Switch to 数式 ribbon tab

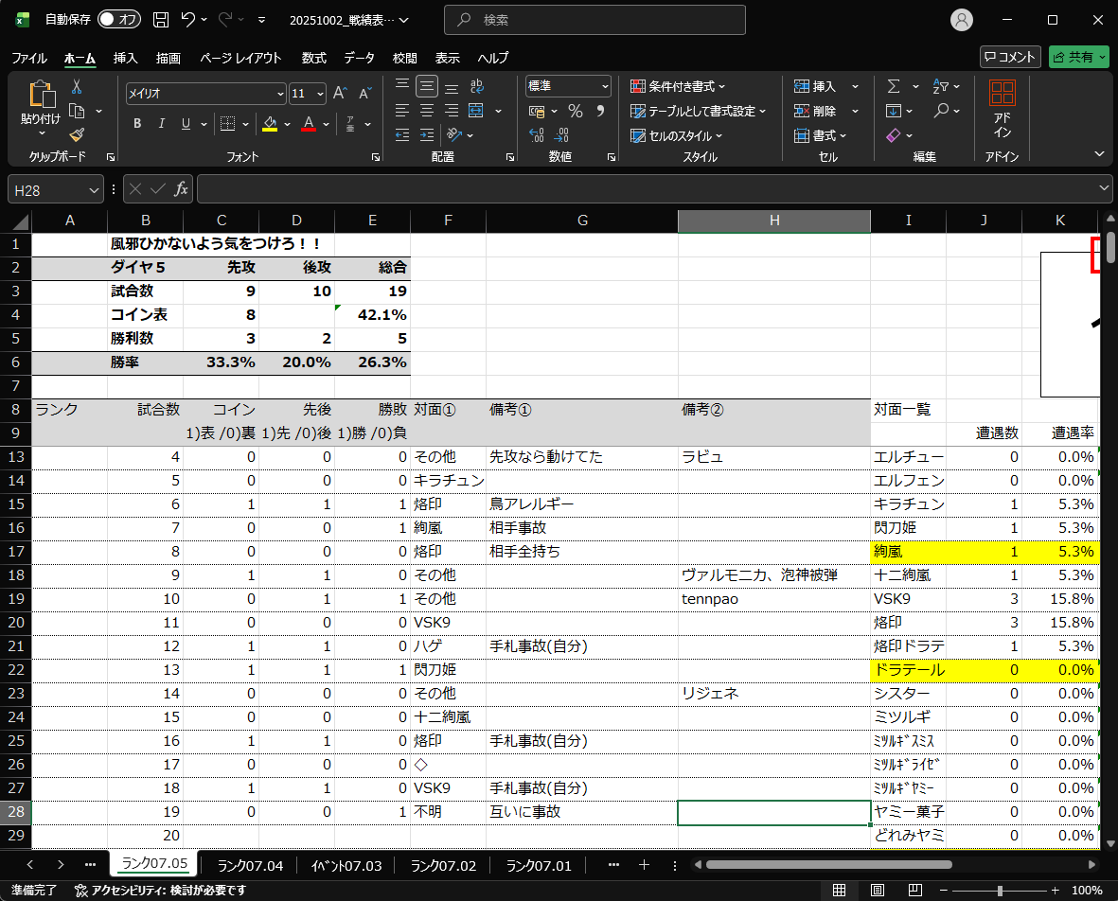coord(313,58)
